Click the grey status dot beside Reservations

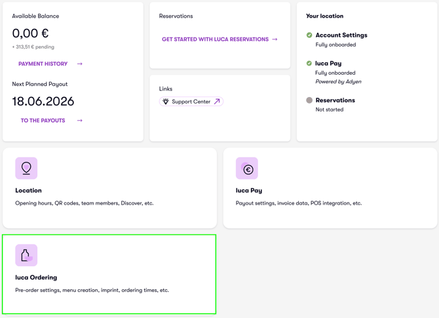coord(309,100)
